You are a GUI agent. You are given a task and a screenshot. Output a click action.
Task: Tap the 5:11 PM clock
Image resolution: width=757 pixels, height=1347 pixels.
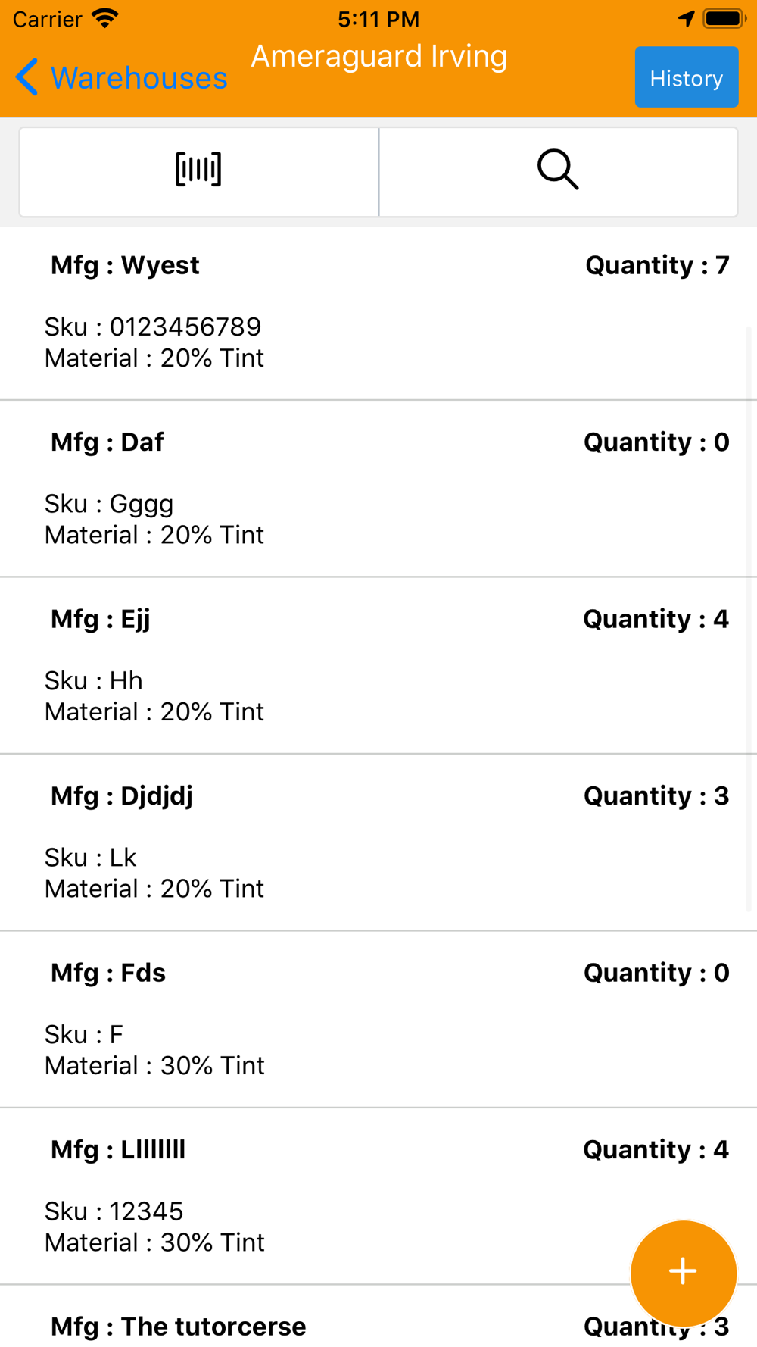point(378,19)
